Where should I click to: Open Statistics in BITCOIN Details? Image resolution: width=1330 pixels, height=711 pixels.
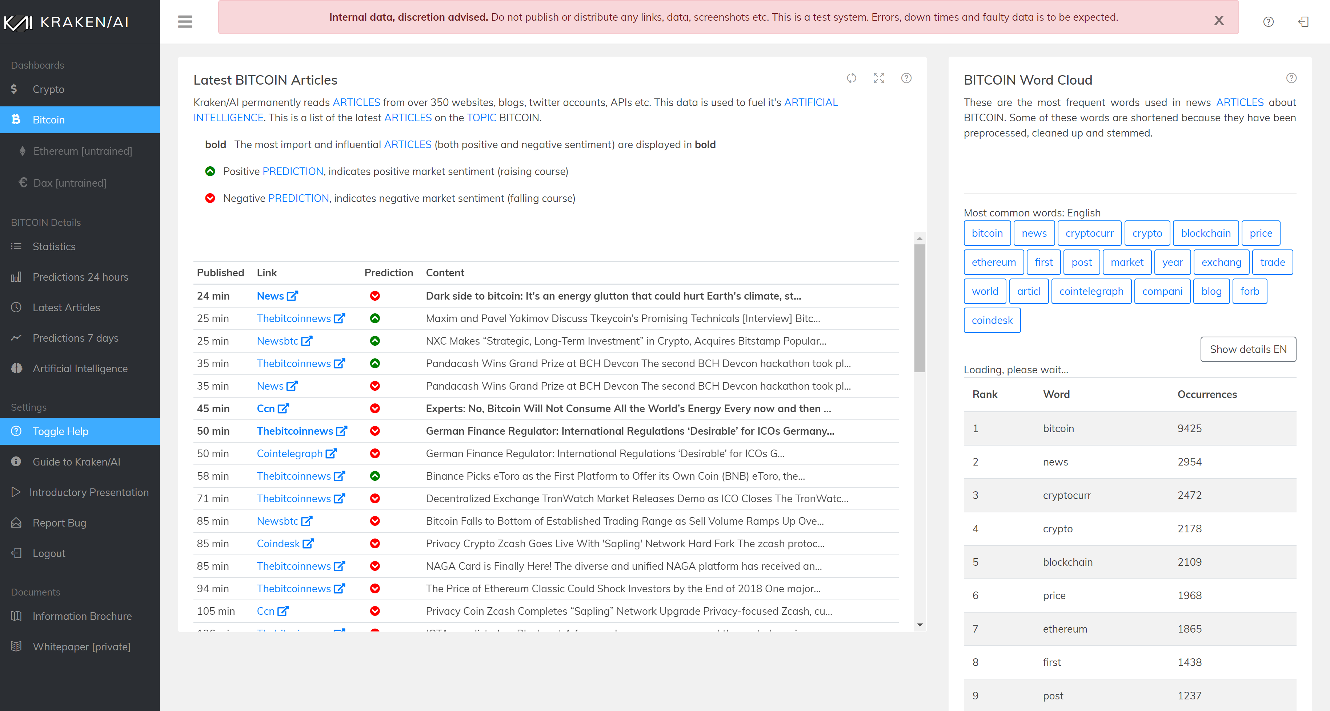(54, 247)
